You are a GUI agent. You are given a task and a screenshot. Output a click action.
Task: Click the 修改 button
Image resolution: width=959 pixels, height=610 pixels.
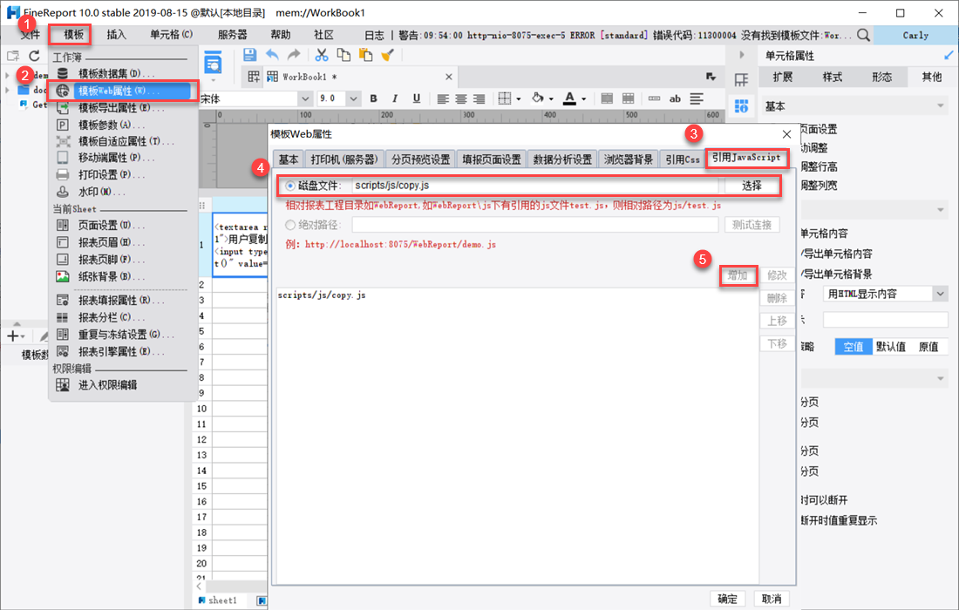(777, 275)
